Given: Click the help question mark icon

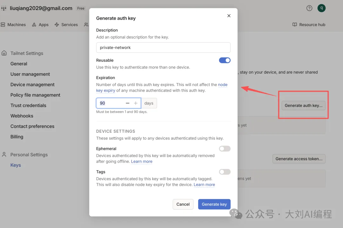Looking at the screenshot, I should click(x=309, y=8).
